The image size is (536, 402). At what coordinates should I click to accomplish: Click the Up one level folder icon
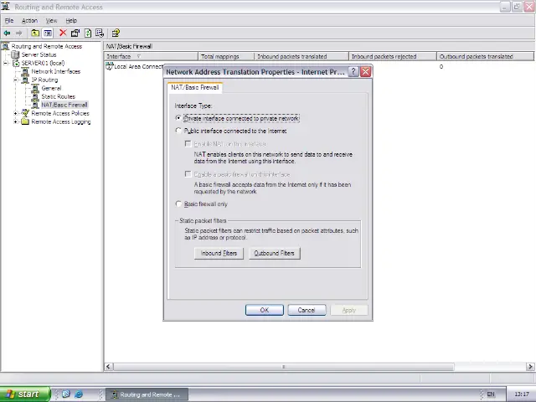click(35, 33)
